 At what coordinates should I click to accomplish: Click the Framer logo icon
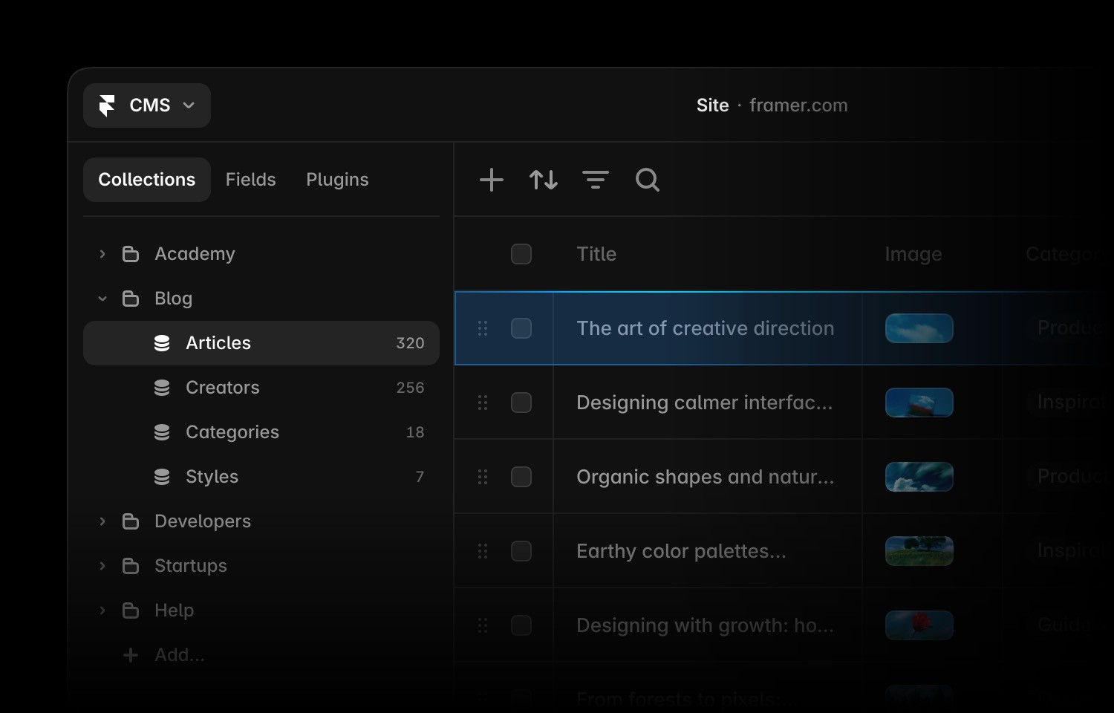point(107,105)
